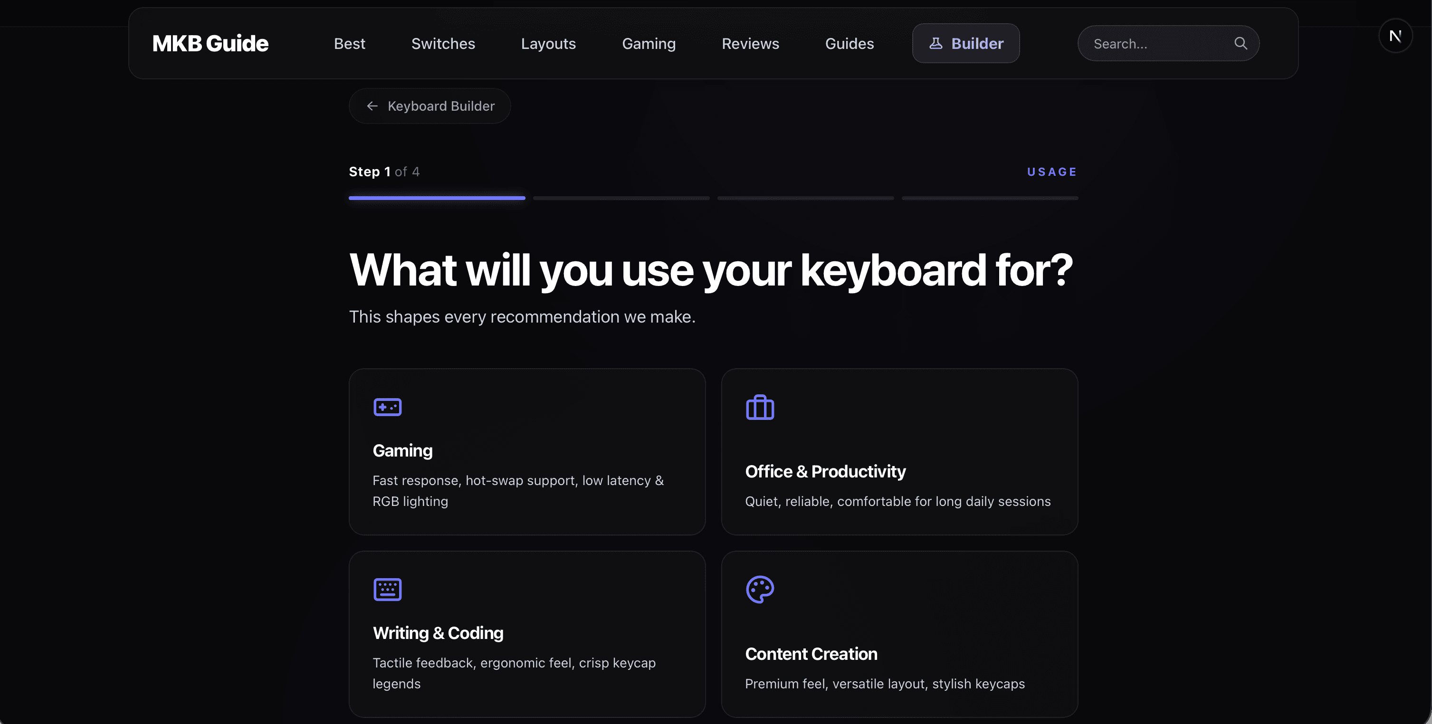Go to the Layouts nav item
Image resolution: width=1432 pixels, height=724 pixels.
[548, 43]
